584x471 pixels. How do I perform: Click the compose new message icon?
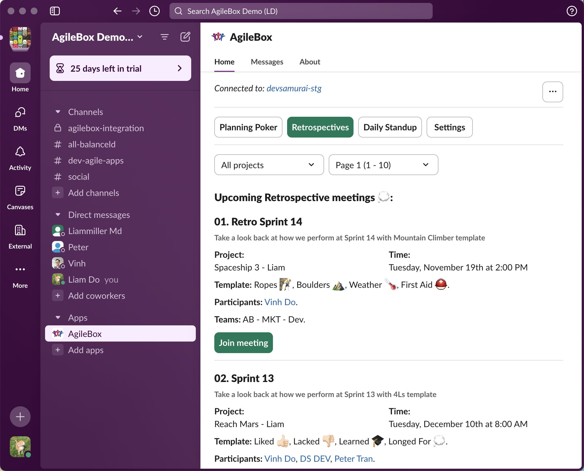pyautogui.click(x=185, y=37)
